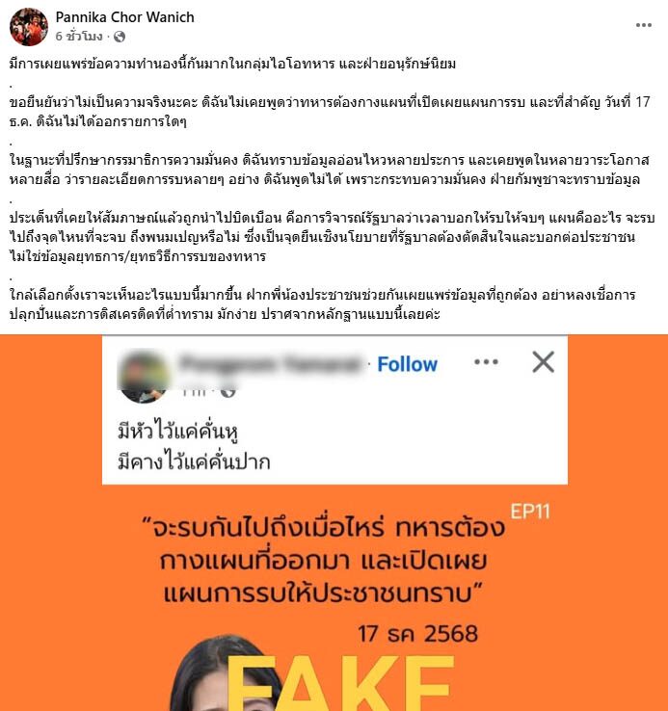The image size is (668, 711).
Task: Click the first paragraph of the post text
Action: pos(232,64)
